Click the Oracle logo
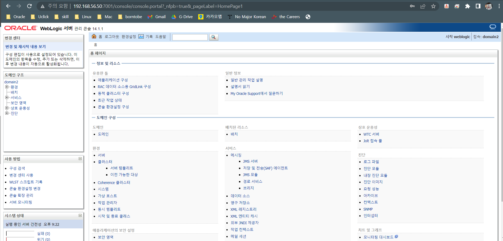The image size is (503, 241). pyautogui.click(x=21, y=28)
